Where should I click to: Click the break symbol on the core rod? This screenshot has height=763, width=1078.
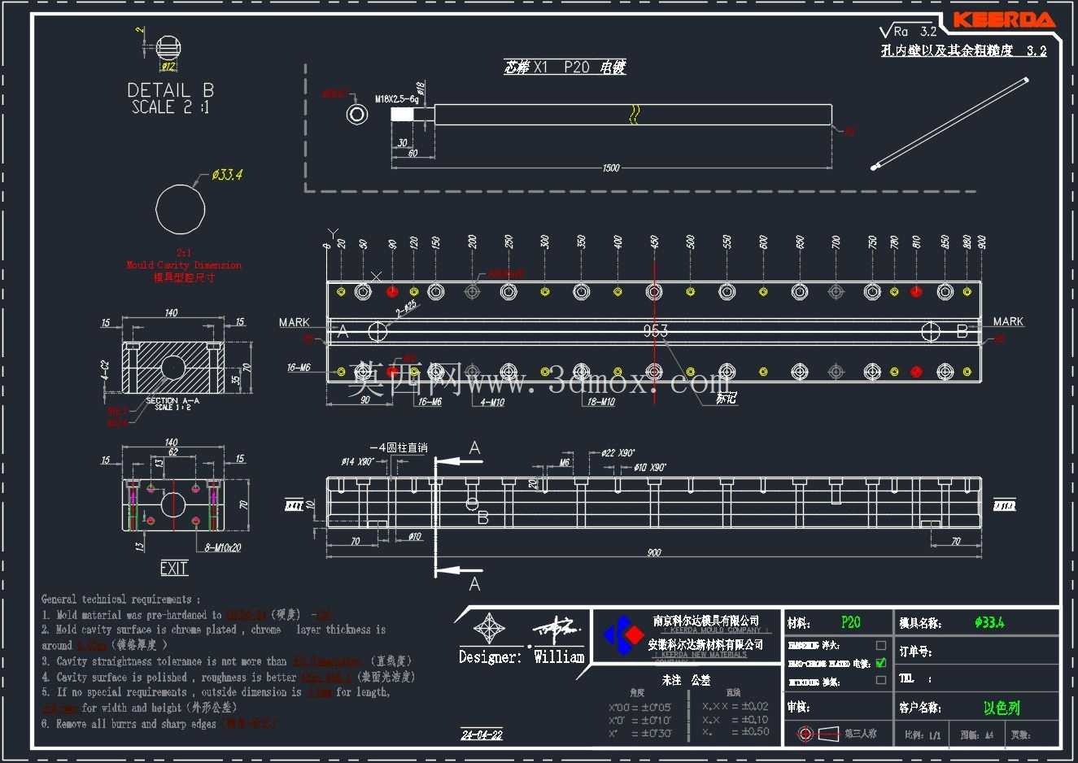tap(634, 115)
